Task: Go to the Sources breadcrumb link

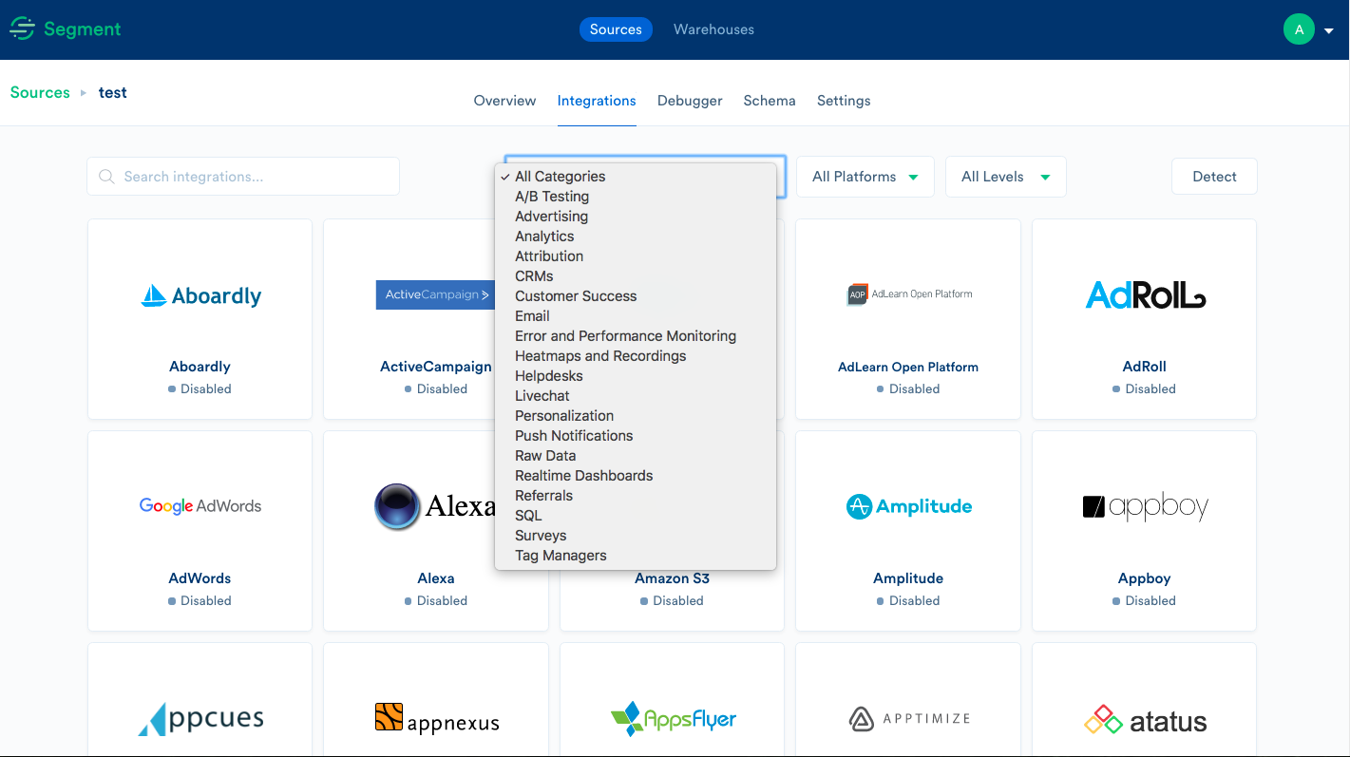Action: tap(40, 92)
